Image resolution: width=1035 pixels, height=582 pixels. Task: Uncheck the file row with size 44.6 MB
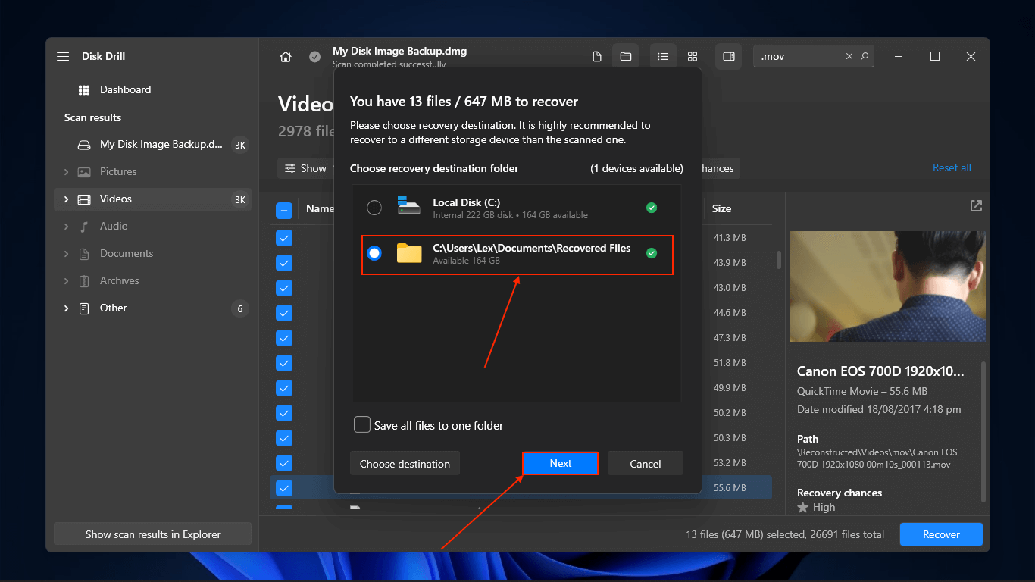[x=284, y=313]
